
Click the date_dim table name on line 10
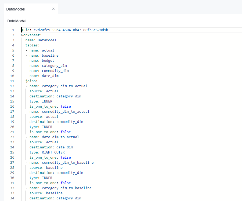[50, 76]
